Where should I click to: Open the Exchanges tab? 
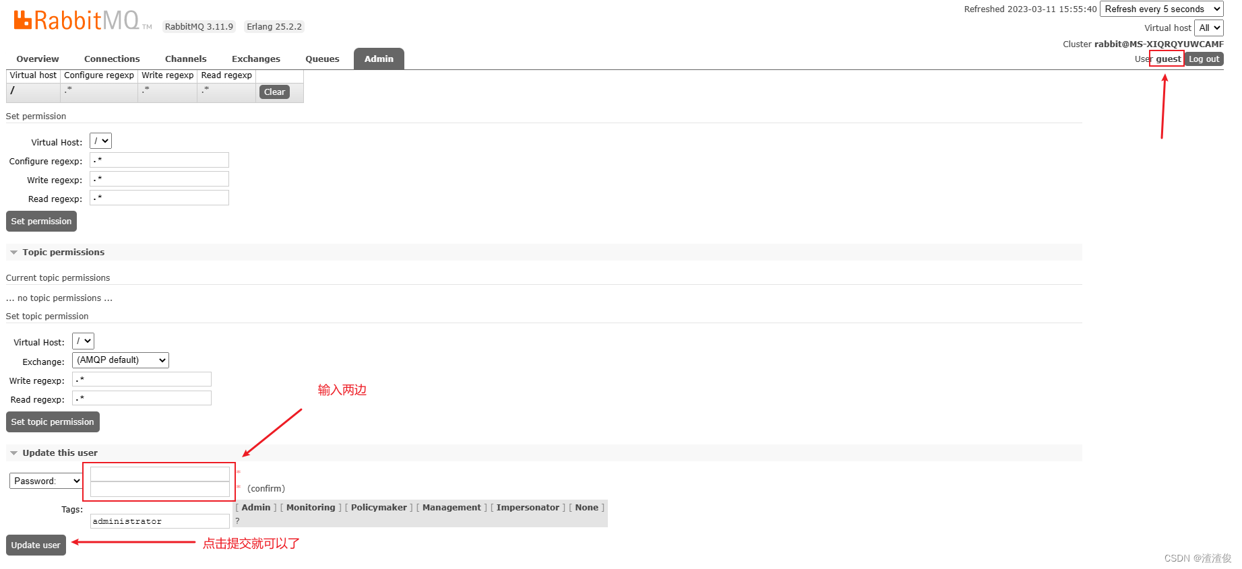pos(256,59)
